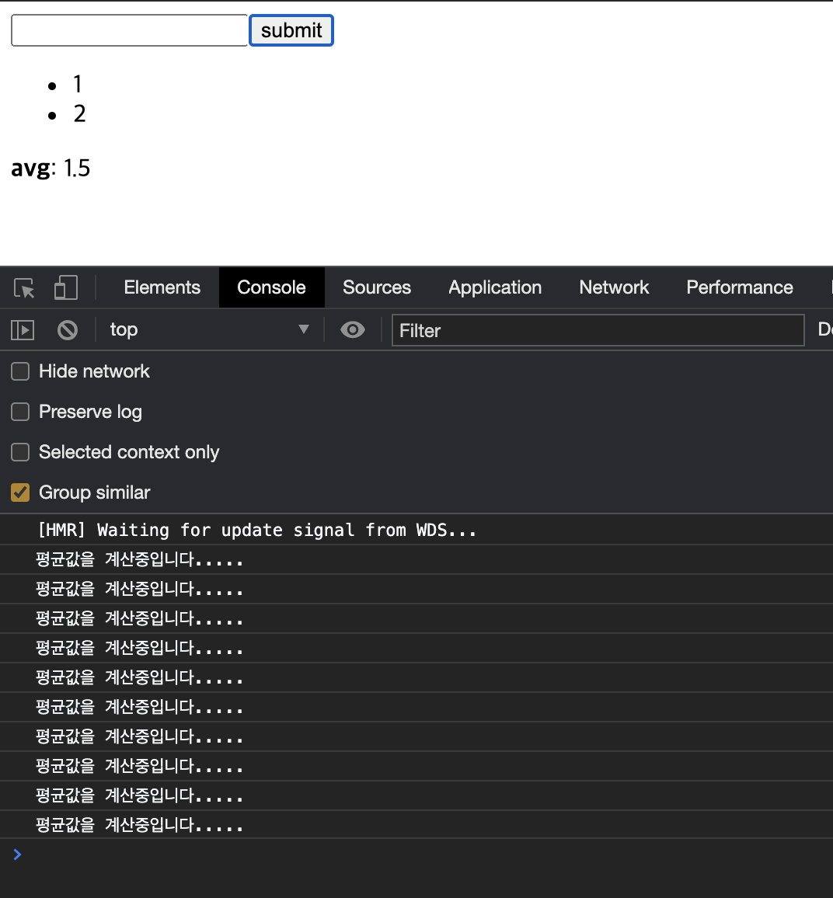Open the Sources tab
The width and height of the screenshot is (833, 898).
pyautogui.click(x=377, y=287)
